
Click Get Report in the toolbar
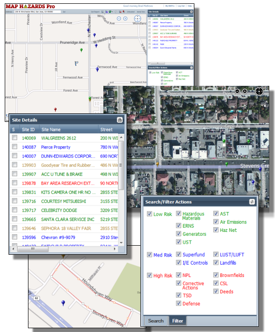pos(95,12)
